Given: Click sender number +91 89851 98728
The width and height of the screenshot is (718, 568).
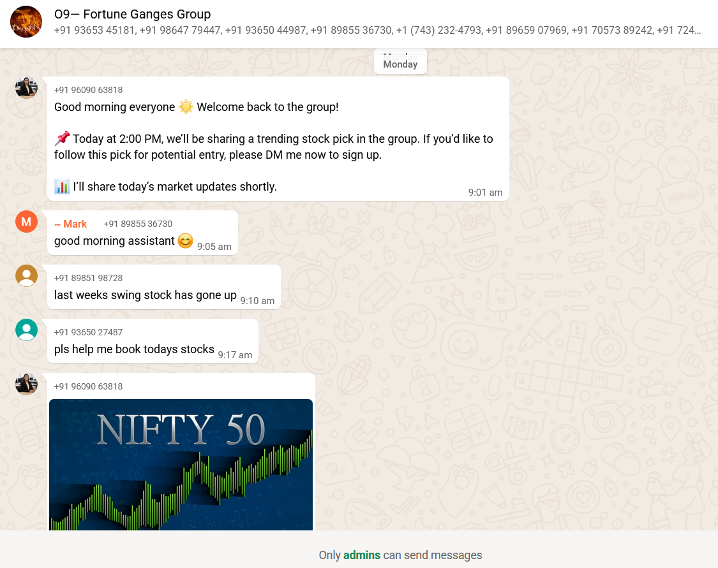Looking at the screenshot, I should click(88, 278).
